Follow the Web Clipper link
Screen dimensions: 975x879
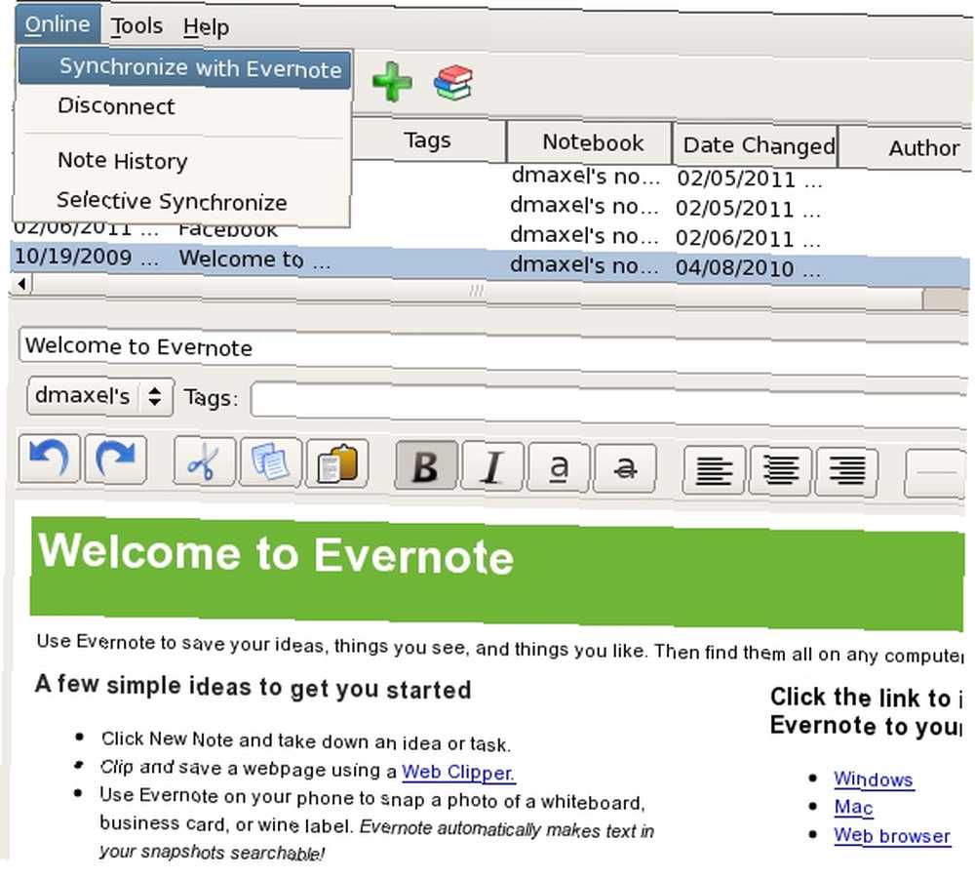pos(458,773)
